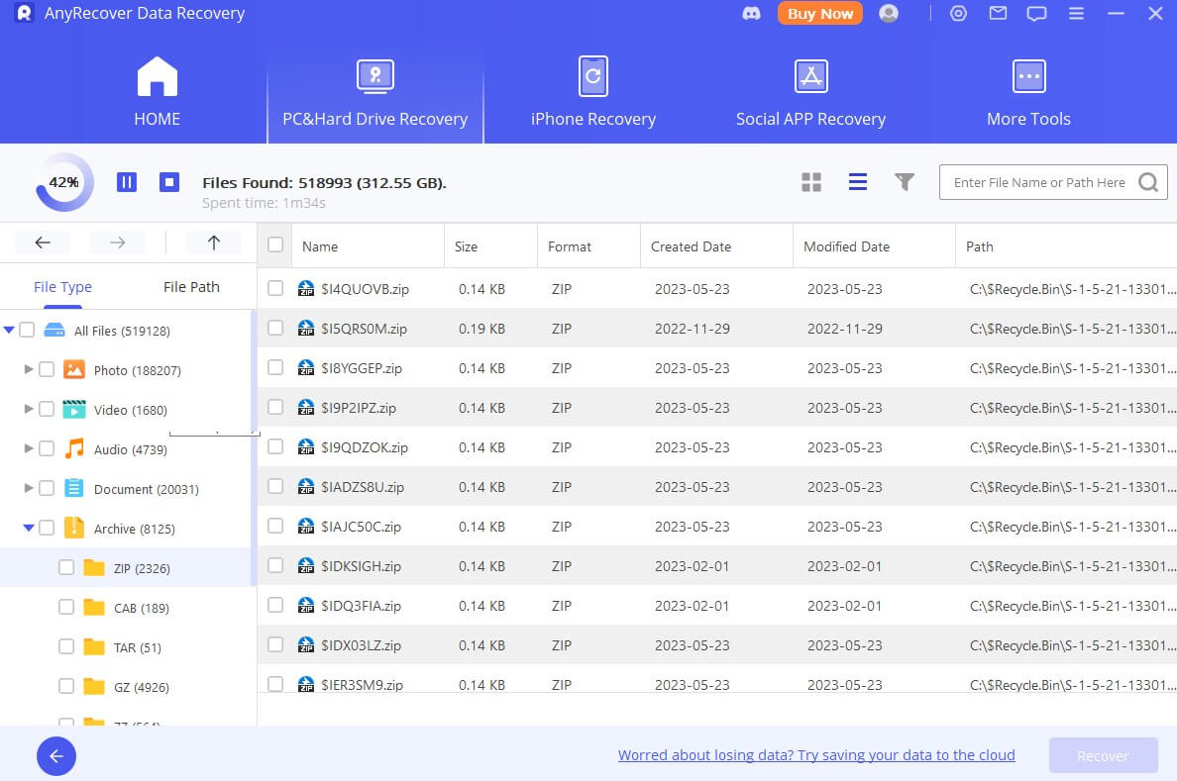
Task: Open the Discord community icon
Action: pyautogui.click(x=751, y=13)
